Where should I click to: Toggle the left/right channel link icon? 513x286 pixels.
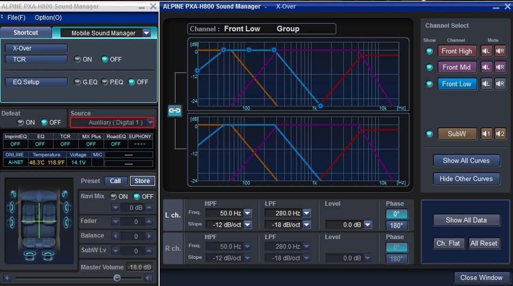(x=175, y=110)
